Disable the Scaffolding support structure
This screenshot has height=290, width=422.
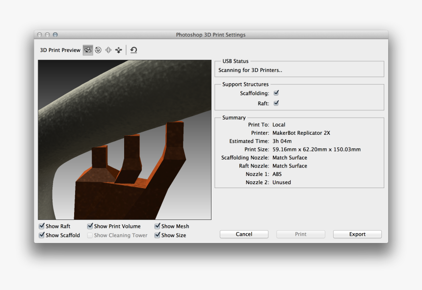click(x=276, y=93)
